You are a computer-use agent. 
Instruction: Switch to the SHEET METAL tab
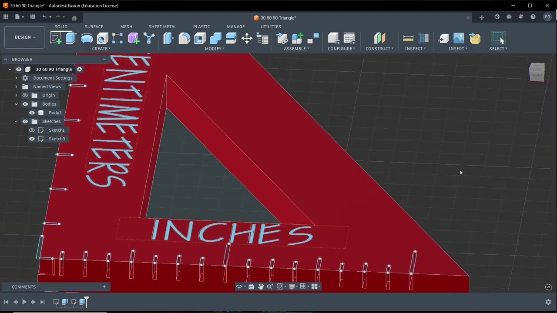pos(162,27)
